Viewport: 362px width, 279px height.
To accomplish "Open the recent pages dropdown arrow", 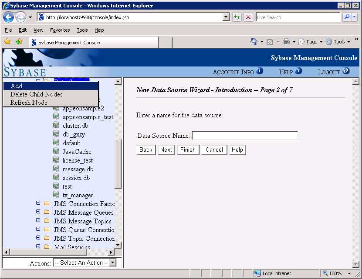I will click(x=30, y=17).
